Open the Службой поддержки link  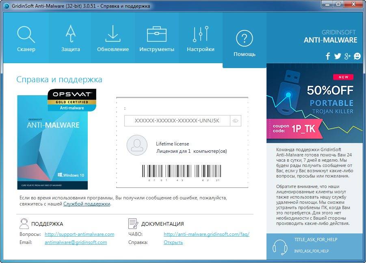click(87, 204)
